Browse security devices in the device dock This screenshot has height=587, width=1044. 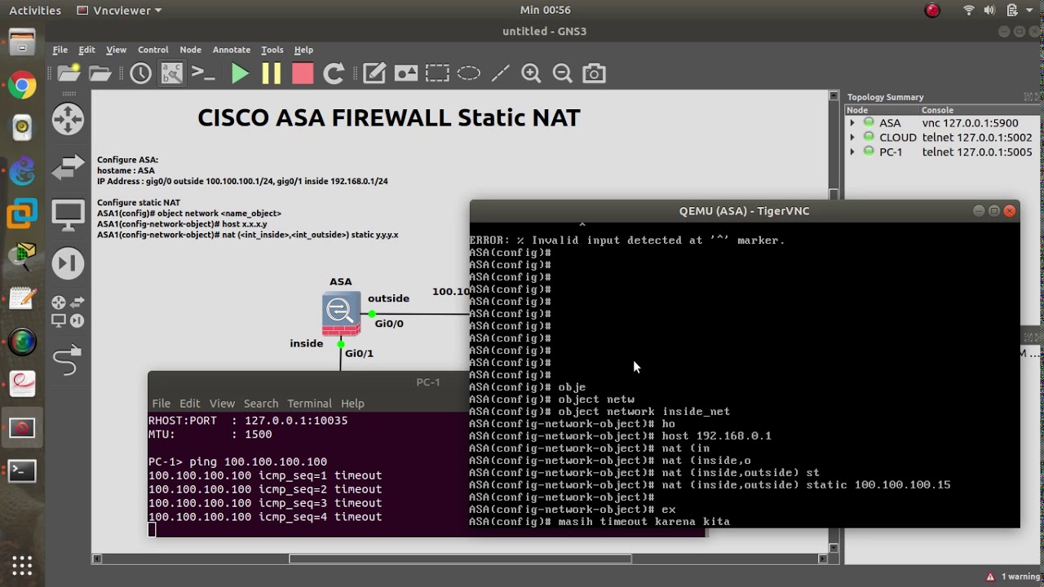[x=68, y=263]
